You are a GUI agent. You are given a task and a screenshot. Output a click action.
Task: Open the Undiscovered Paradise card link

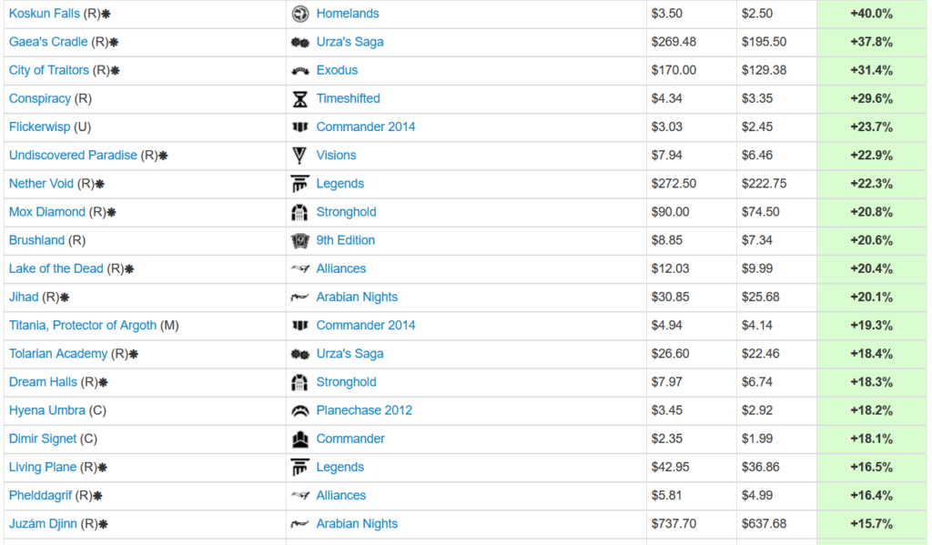(73, 156)
